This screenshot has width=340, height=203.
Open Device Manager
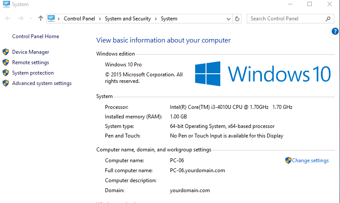pos(30,52)
